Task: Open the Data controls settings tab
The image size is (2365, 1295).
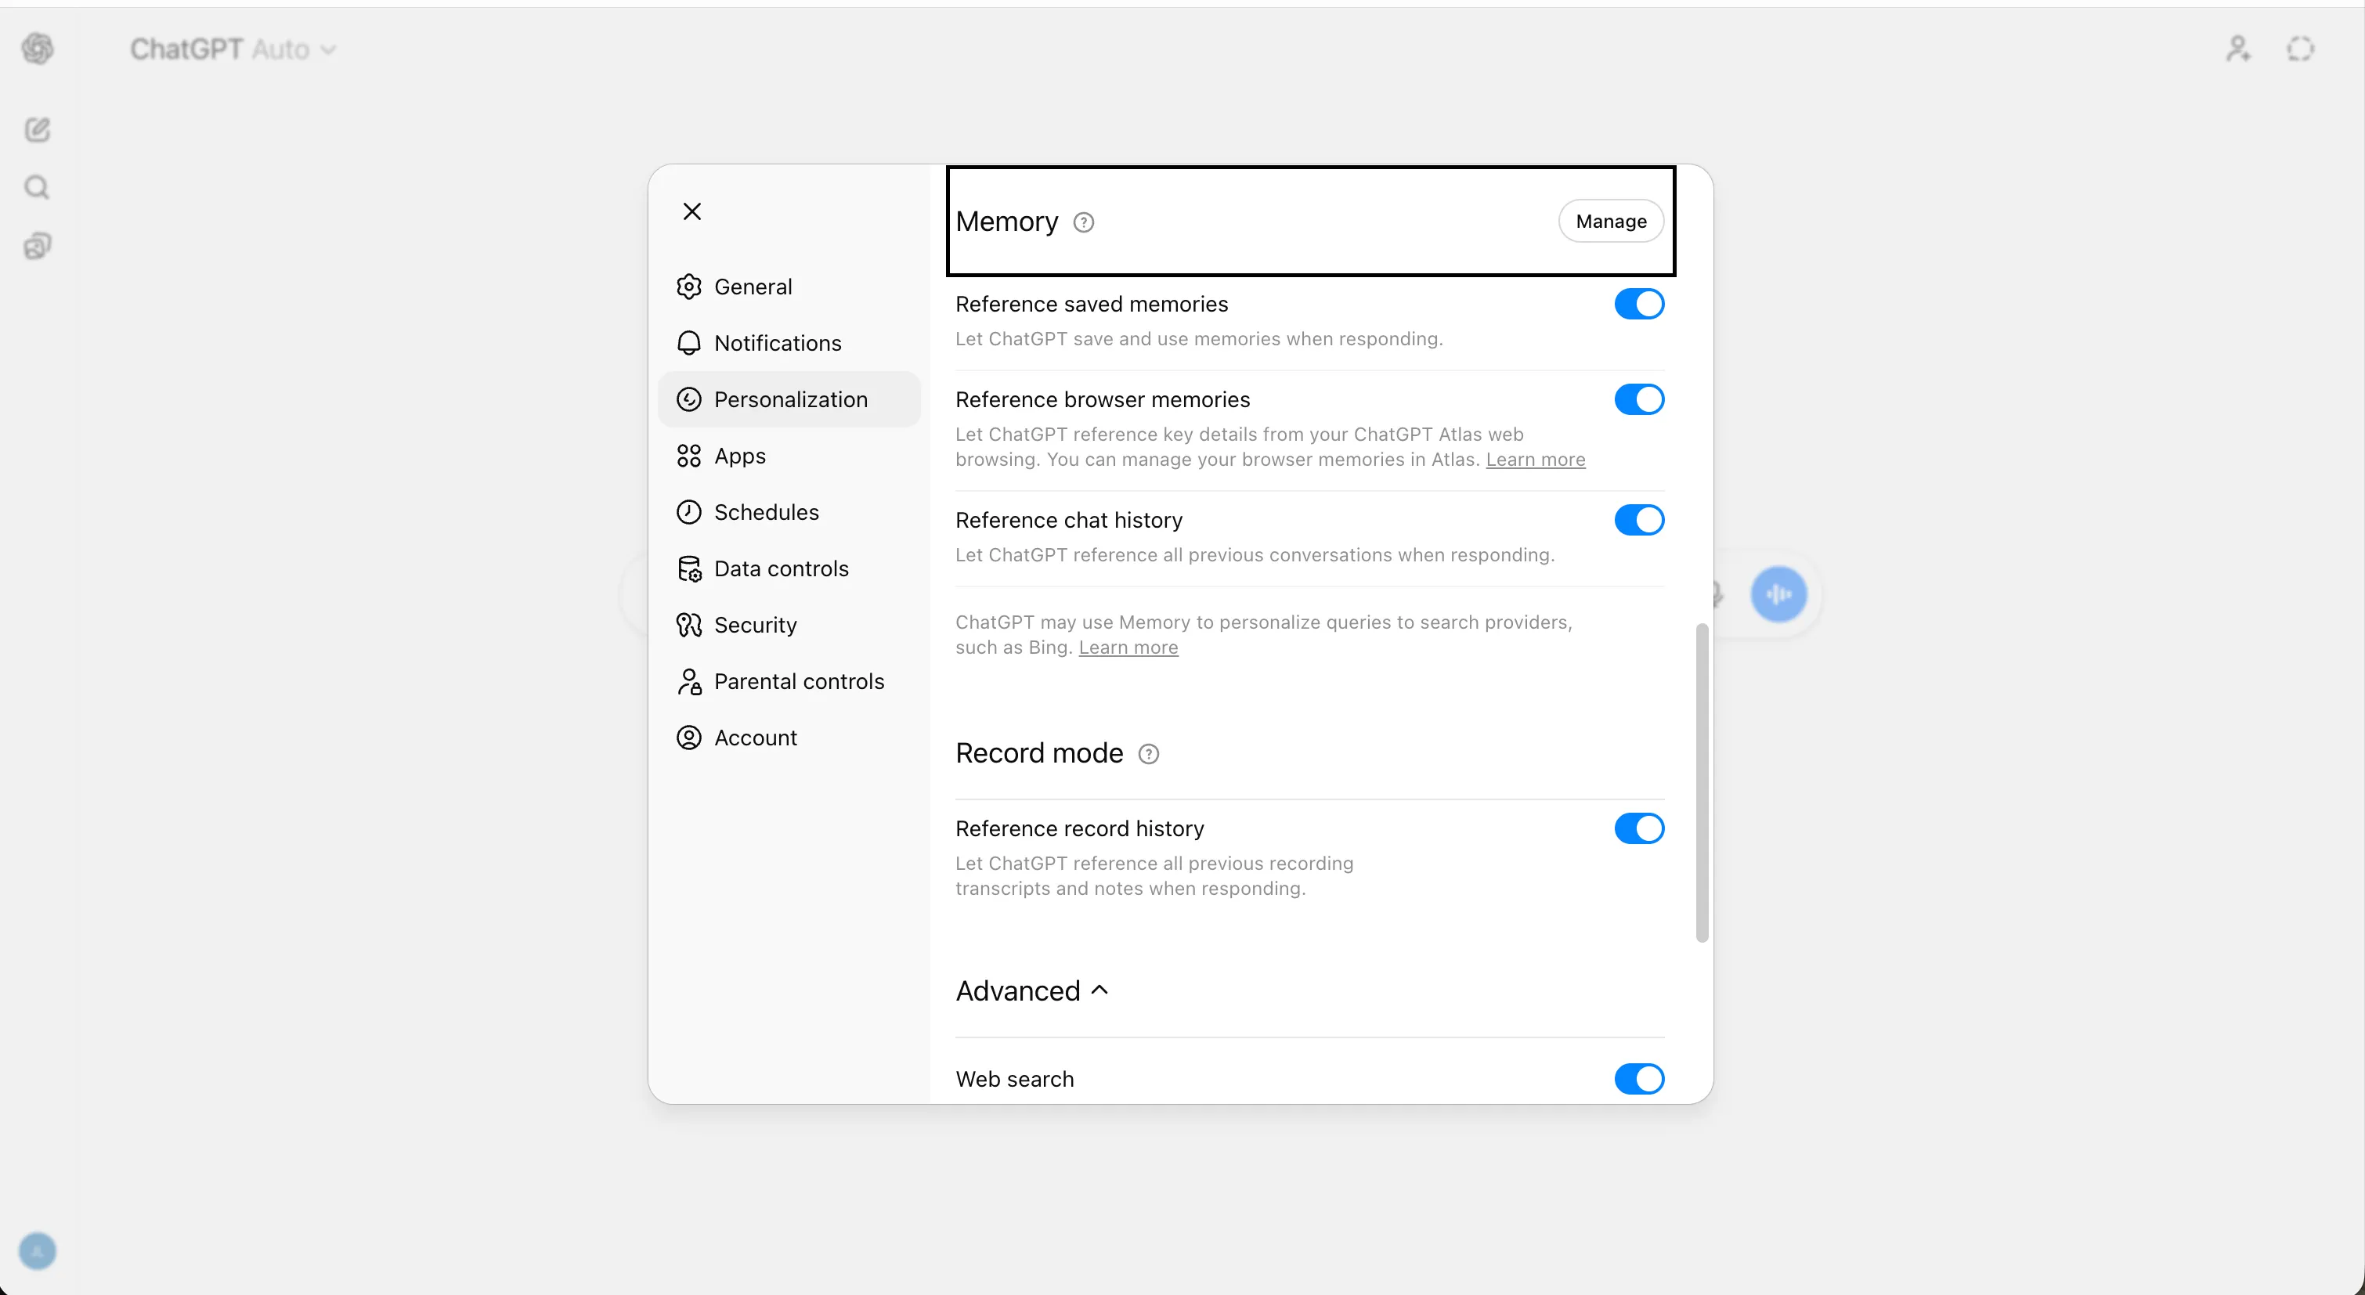Action: click(x=781, y=569)
